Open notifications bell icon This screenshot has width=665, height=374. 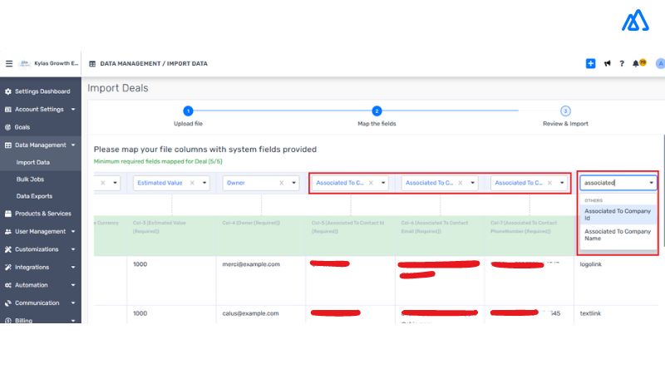pos(637,63)
